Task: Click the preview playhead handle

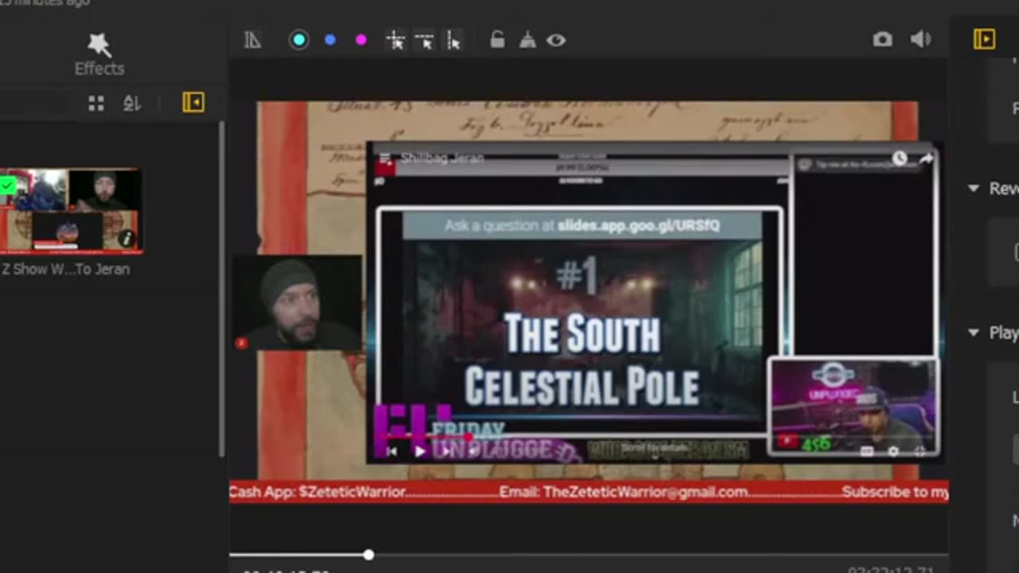Action: pos(369,555)
